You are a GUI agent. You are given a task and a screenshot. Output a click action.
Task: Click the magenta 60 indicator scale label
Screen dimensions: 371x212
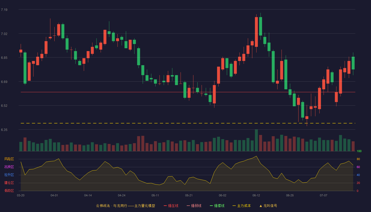358,167
